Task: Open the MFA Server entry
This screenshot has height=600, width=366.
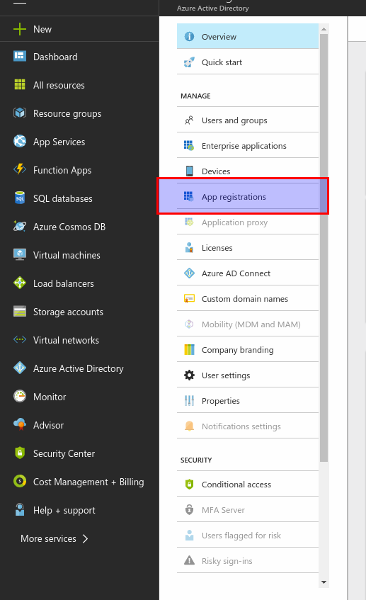Action: click(x=248, y=510)
